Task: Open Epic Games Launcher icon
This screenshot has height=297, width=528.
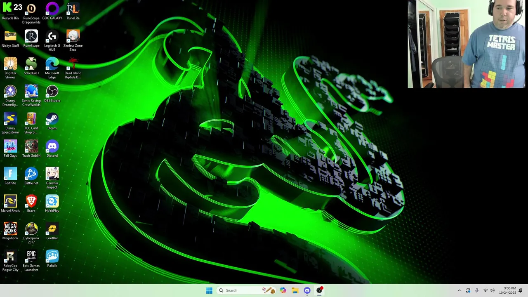Action: (31, 261)
